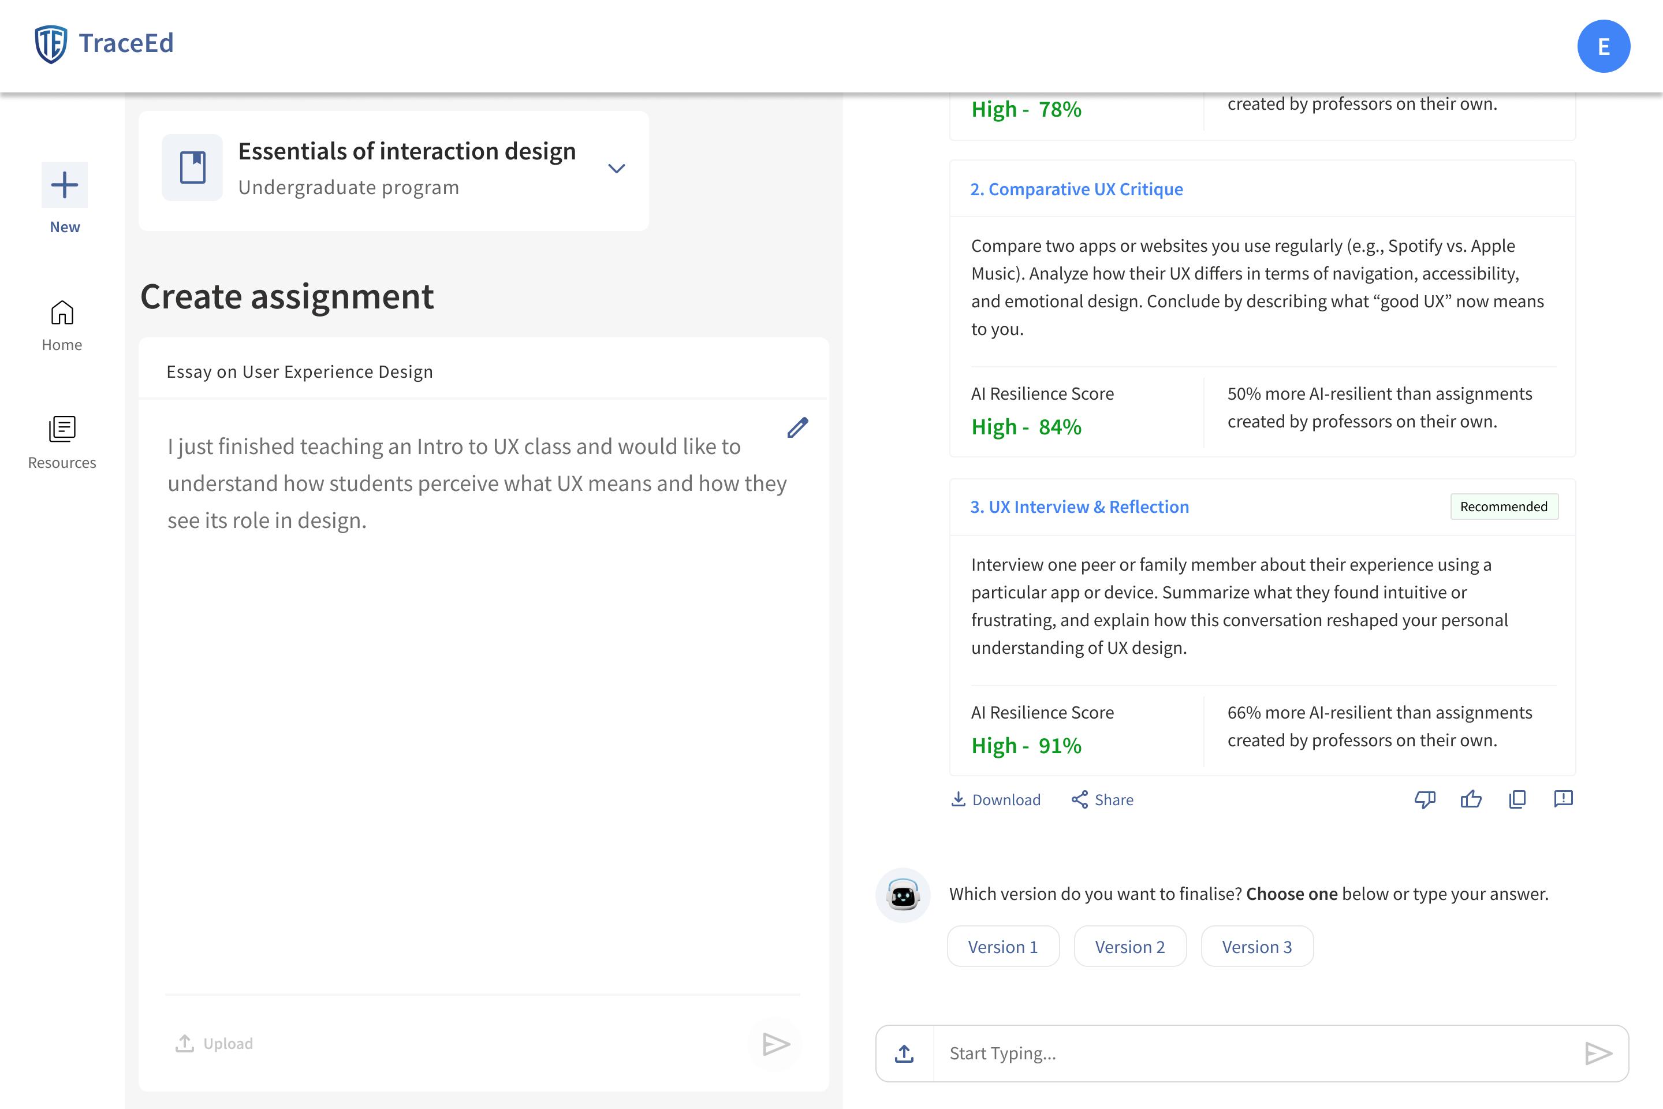This screenshot has width=1663, height=1109.
Task: Download the generated assignments
Action: tap(995, 800)
